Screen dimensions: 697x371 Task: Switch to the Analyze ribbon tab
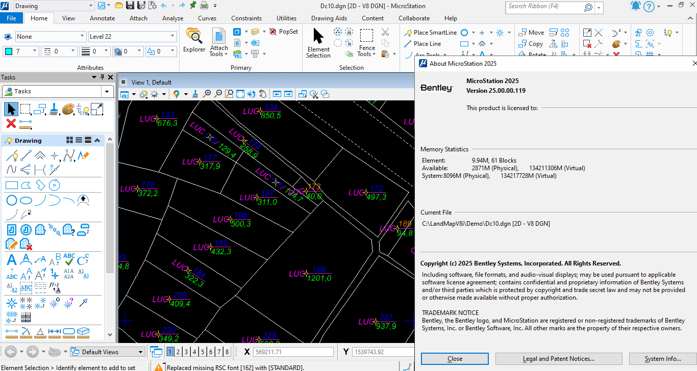172,18
